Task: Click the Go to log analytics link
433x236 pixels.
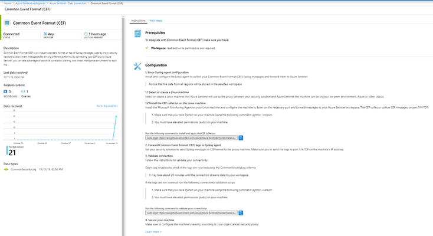Action: (107, 106)
